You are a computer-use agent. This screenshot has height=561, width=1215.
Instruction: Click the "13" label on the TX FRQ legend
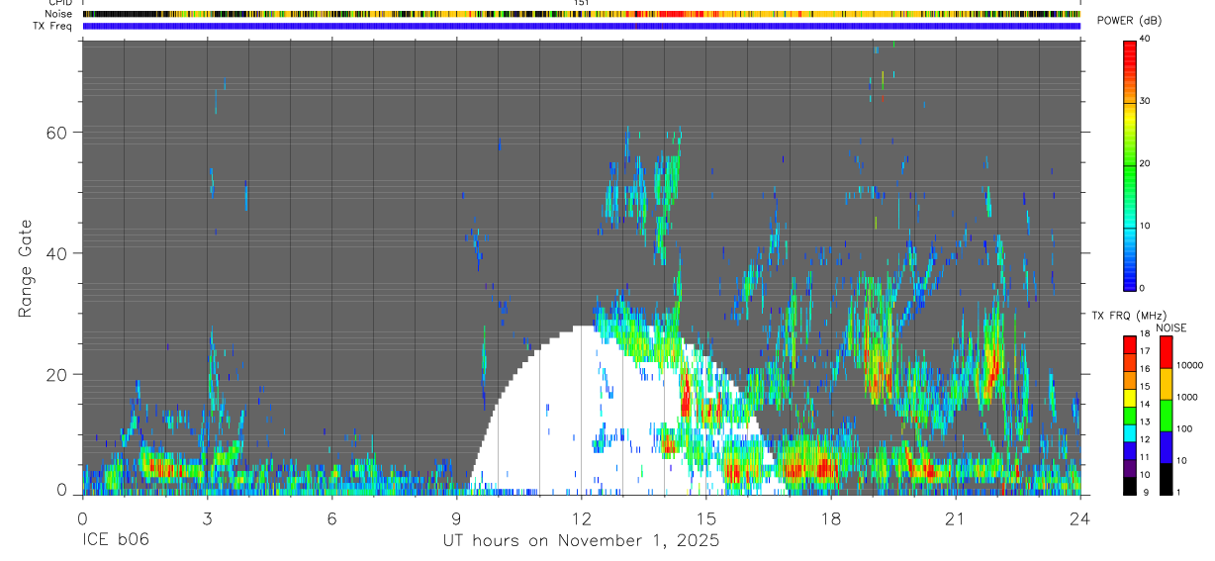[1146, 422]
